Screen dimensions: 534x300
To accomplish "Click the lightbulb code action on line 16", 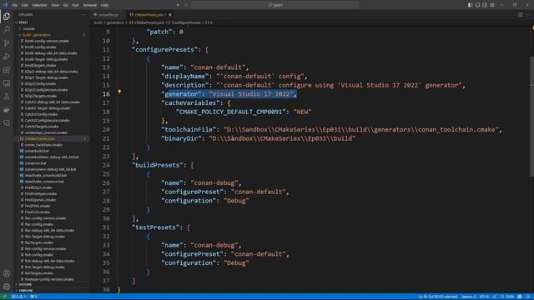I will pos(119,91).
